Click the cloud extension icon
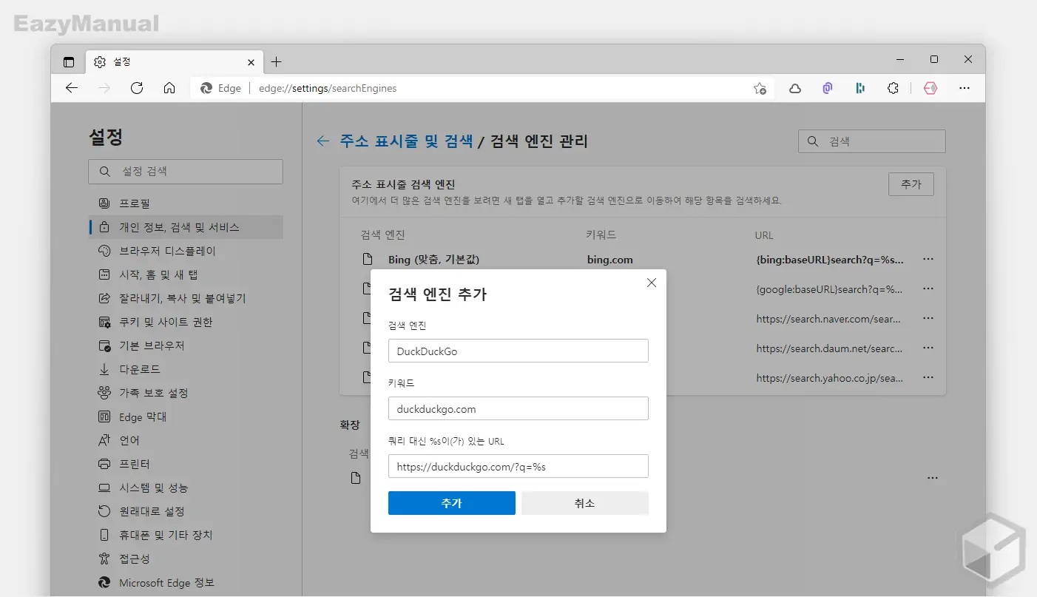1037x597 pixels. [795, 88]
